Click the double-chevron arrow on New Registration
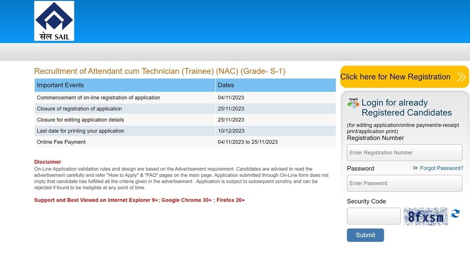The image size is (470, 264). click(x=461, y=77)
